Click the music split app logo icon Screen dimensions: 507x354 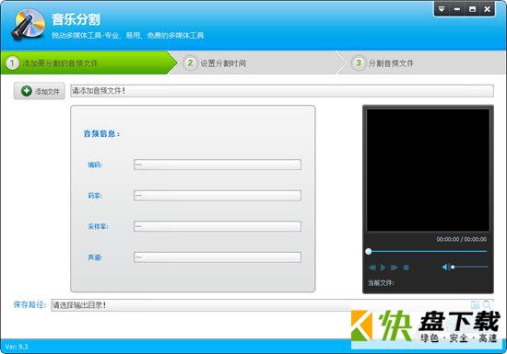pos(29,25)
